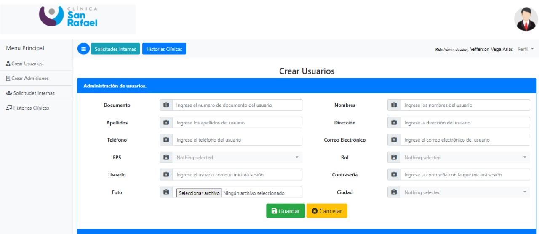Click the icon beside the Contraseña field

click(394, 175)
